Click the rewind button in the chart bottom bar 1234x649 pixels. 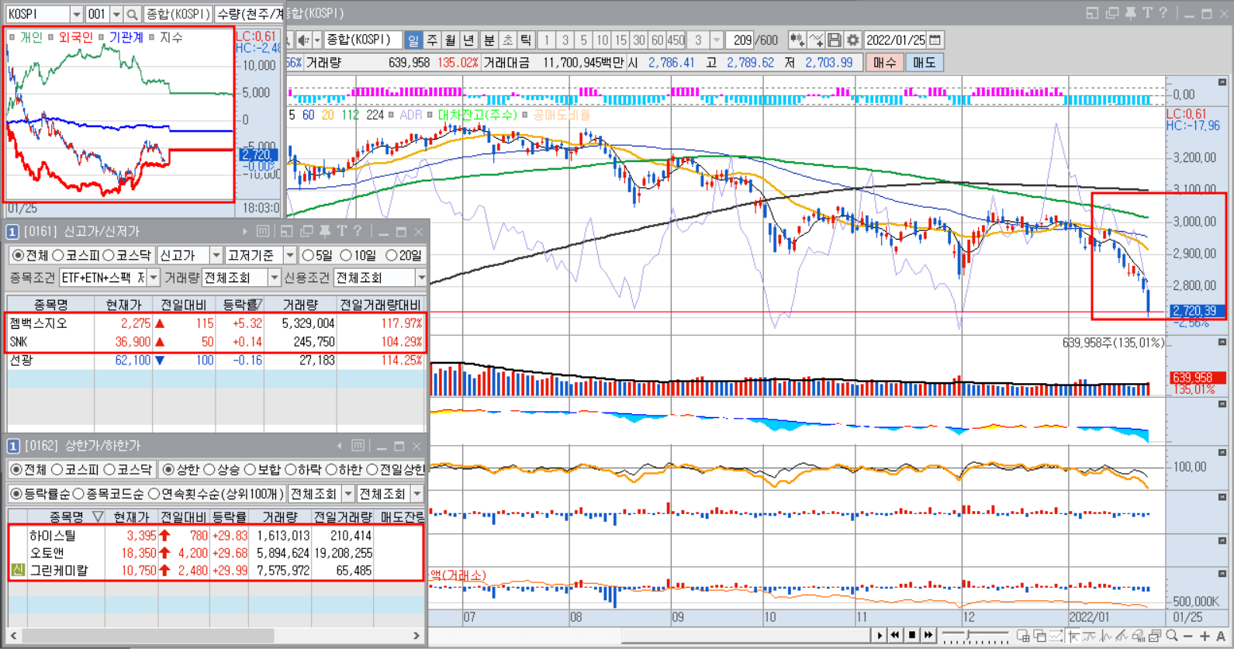point(895,635)
